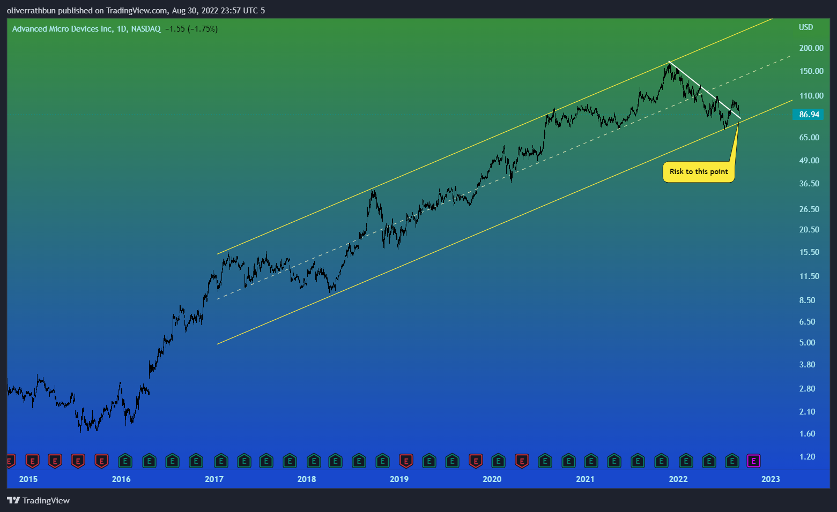Click the '2015' time axis label
This screenshot has width=837, height=512.
(28, 479)
